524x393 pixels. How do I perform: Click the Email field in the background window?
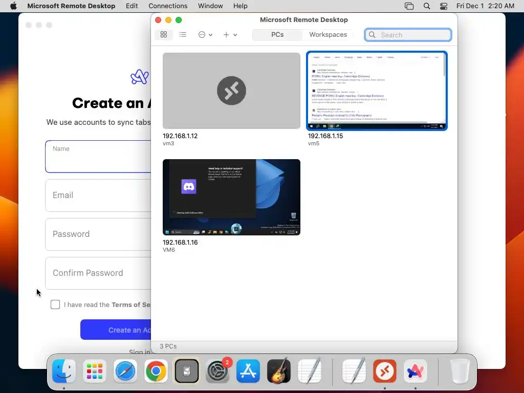click(98, 195)
